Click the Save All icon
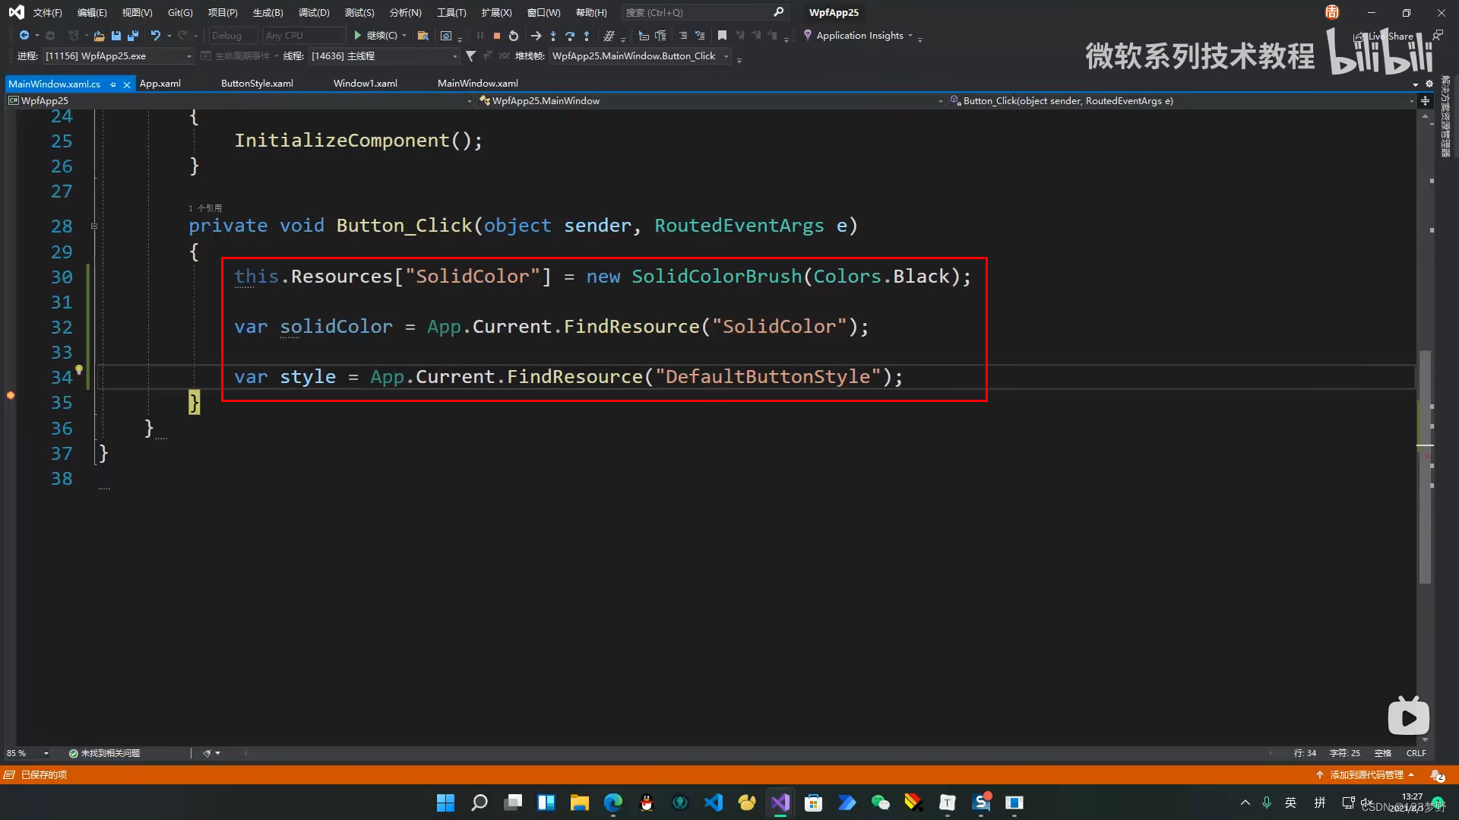 (133, 36)
